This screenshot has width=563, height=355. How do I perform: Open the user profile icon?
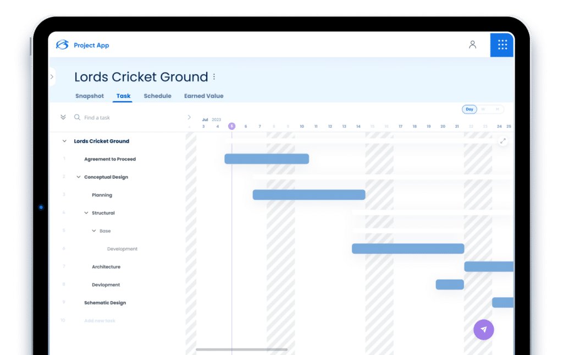click(x=472, y=45)
